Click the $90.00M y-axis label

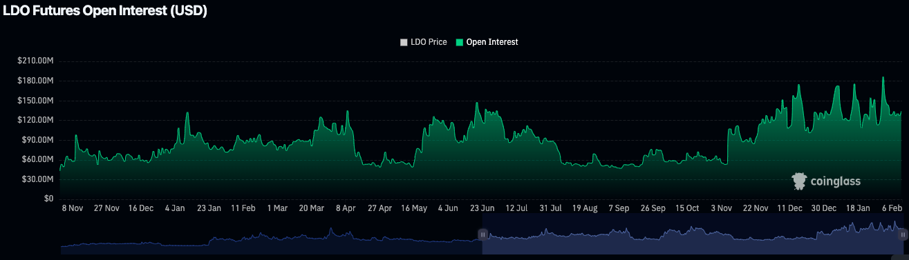point(37,140)
